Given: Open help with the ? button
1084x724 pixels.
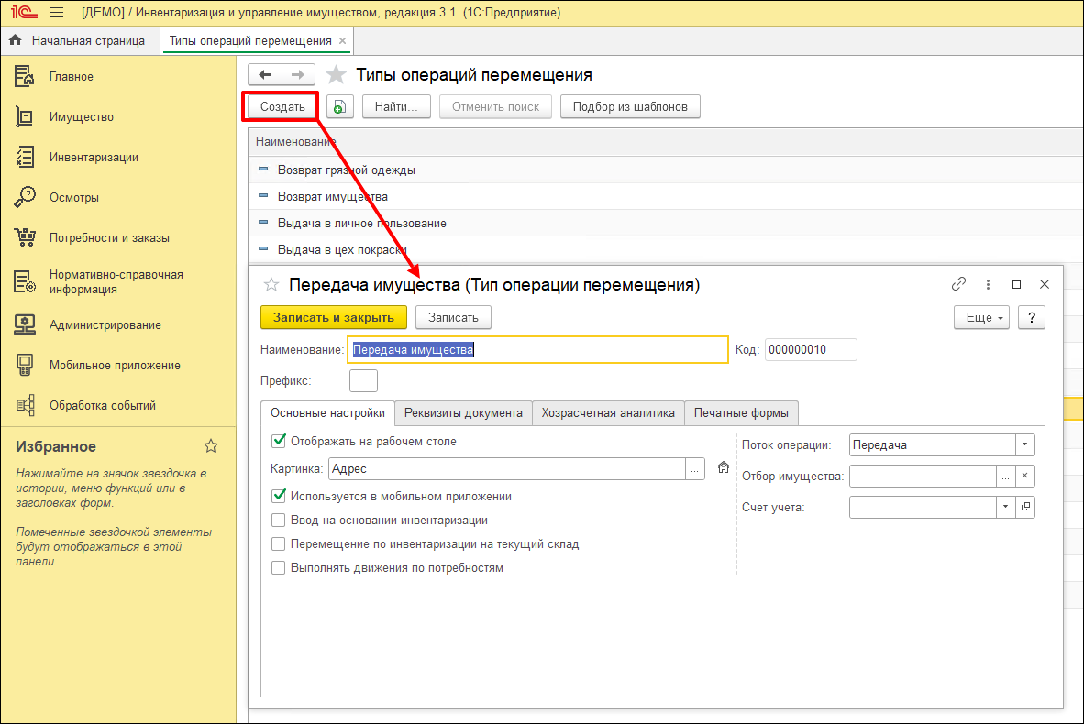Looking at the screenshot, I should [x=1032, y=318].
